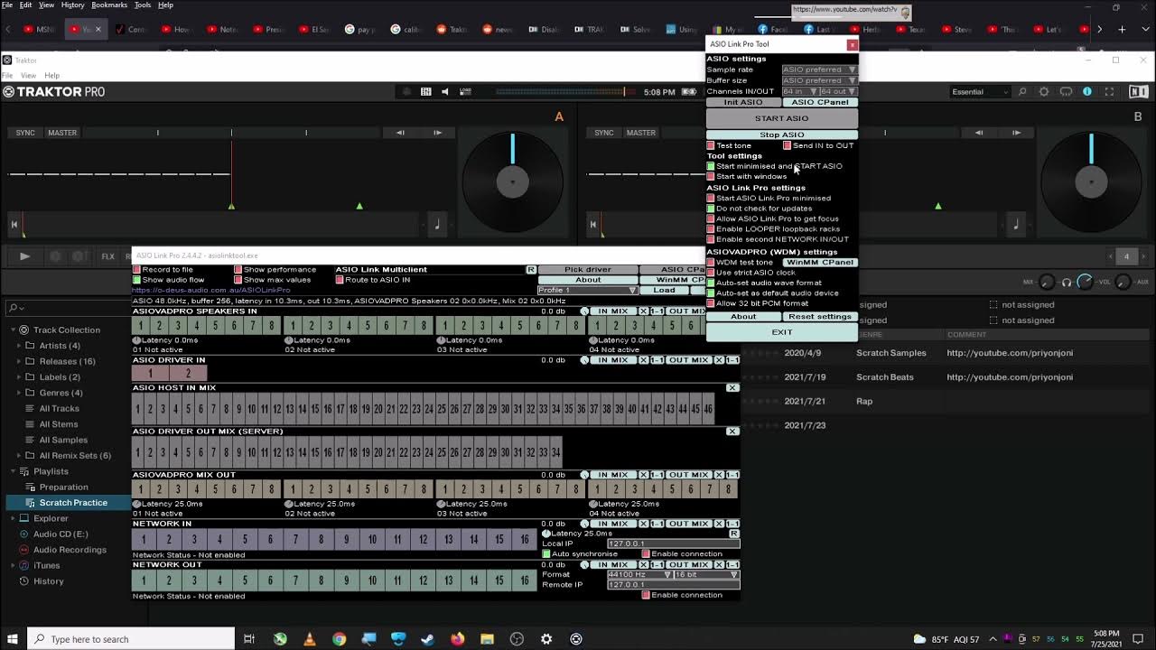Open Audio CD (E:) in browser tree
1156x650 pixels.
61,534
